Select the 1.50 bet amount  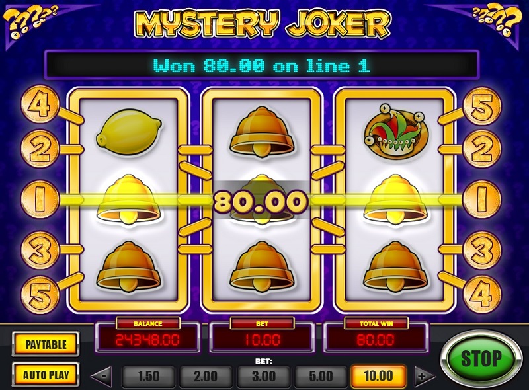[x=148, y=376]
